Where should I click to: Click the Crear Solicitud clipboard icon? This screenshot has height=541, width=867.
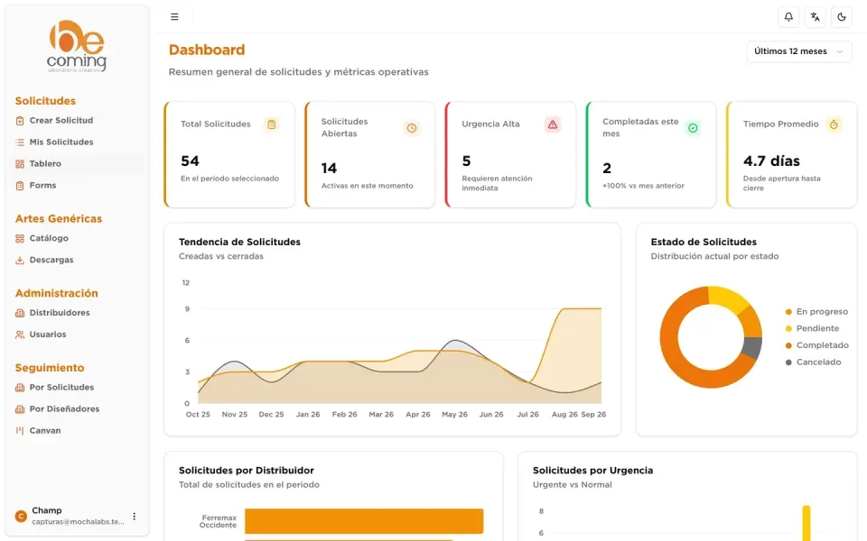[x=20, y=120]
